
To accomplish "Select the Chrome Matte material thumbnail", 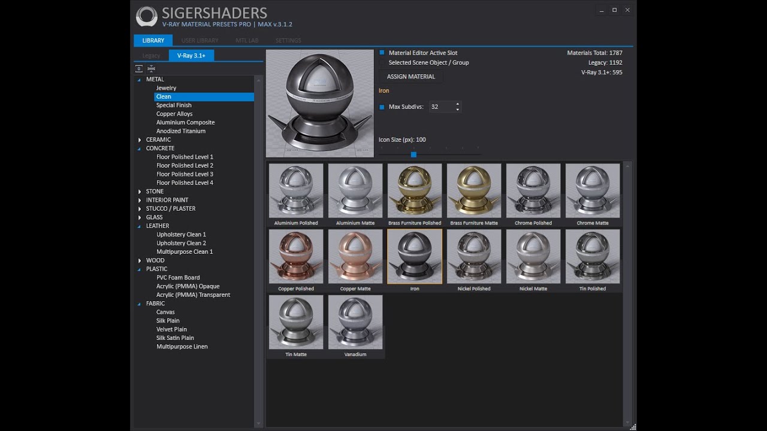I will point(593,191).
